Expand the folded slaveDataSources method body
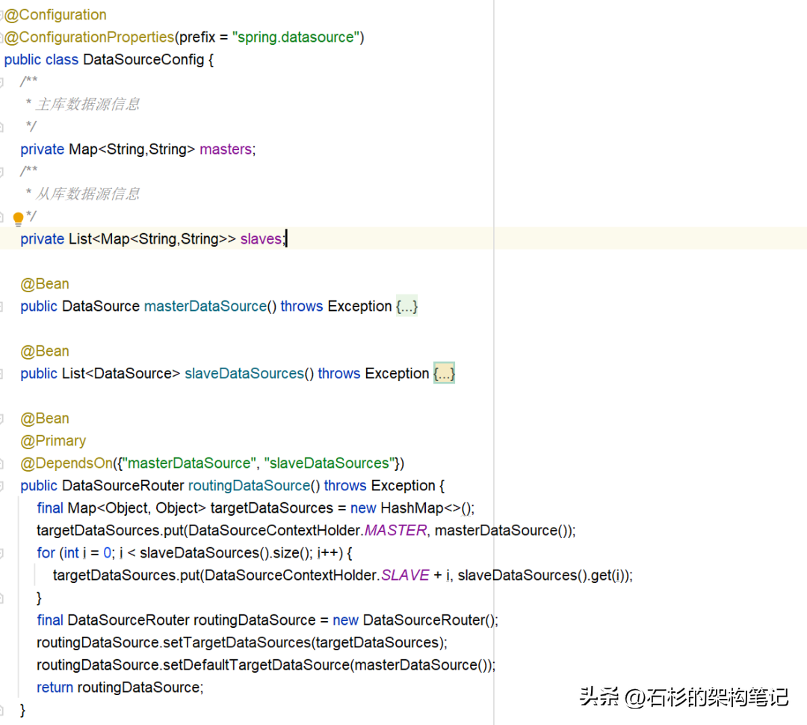807x725 pixels. pos(444,374)
